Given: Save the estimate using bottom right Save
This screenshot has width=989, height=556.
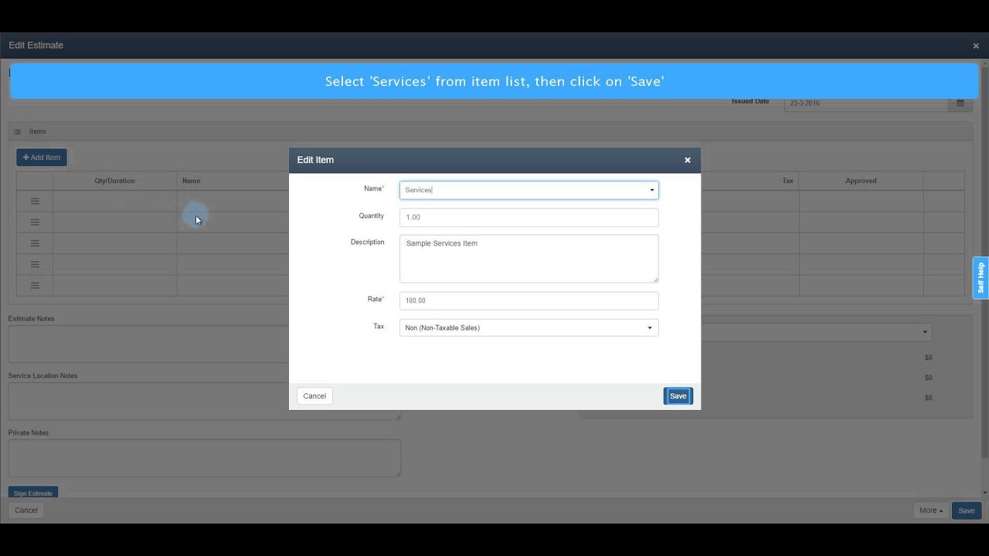Looking at the screenshot, I should [x=967, y=510].
